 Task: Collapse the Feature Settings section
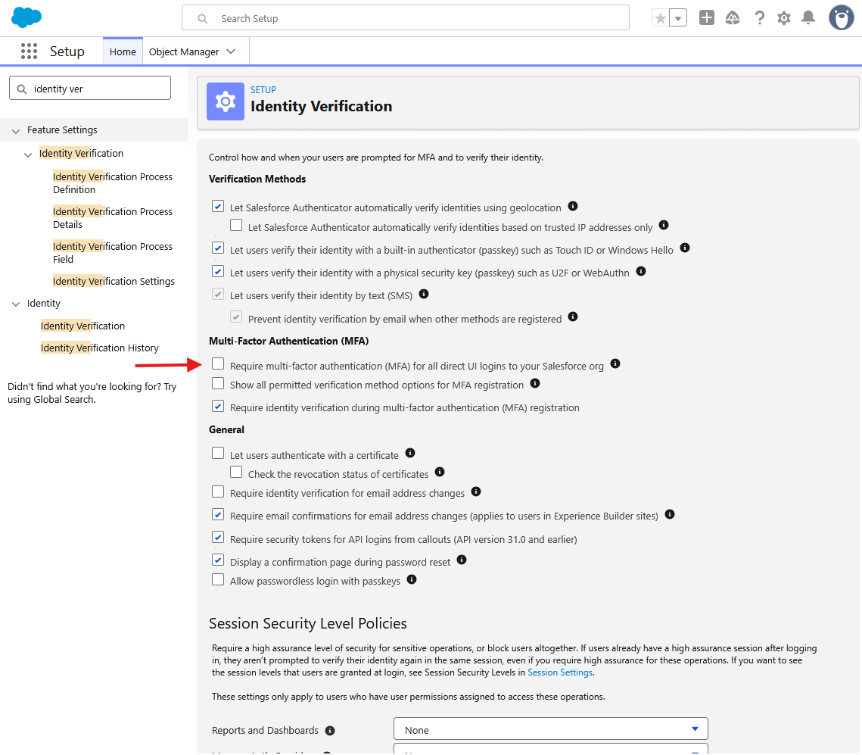(16, 130)
